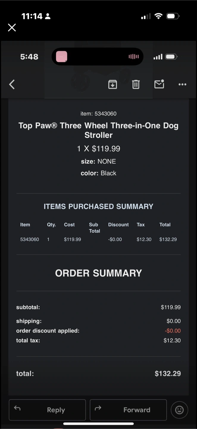Tap the 5:48 time in the inner screenshot
Screen dimensions: 197x429
(29, 57)
